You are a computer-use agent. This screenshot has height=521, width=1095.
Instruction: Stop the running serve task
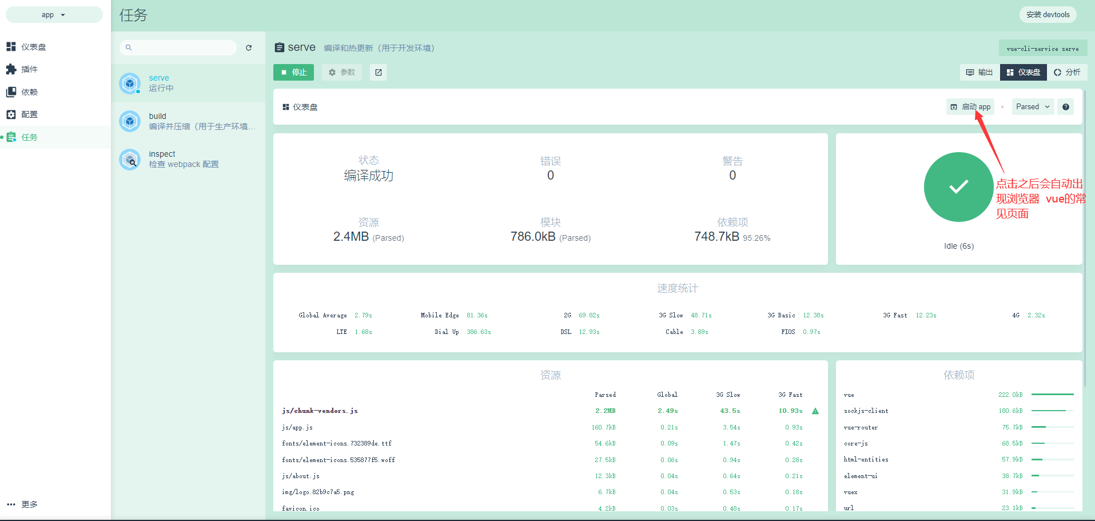tap(293, 72)
